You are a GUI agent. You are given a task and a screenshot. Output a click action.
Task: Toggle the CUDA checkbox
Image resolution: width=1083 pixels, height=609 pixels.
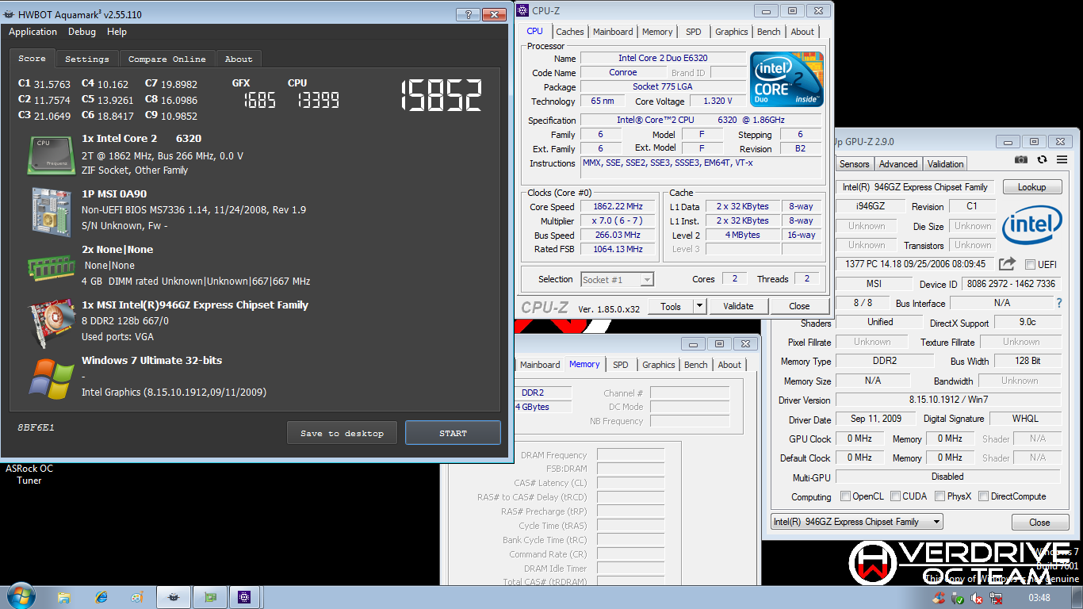click(x=895, y=496)
